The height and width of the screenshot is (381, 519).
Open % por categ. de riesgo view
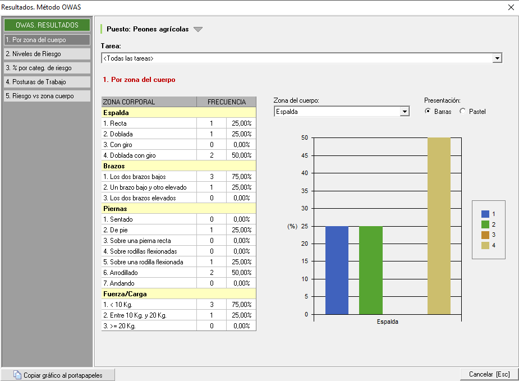pyautogui.click(x=47, y=68)
